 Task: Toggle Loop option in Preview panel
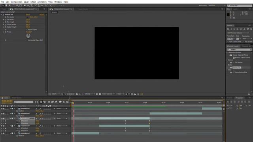(248, 29)
